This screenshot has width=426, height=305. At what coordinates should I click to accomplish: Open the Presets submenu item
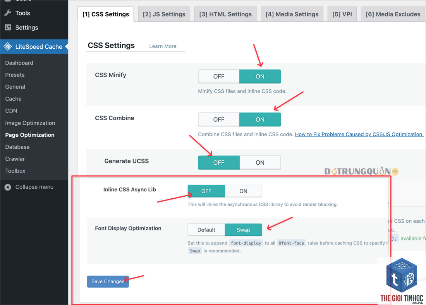15,75
